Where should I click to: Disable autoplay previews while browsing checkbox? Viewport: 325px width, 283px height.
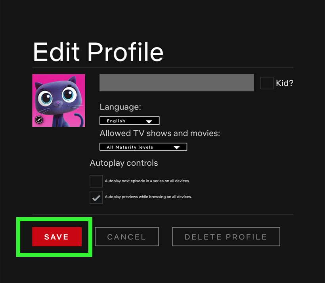[x=96, y=197]
